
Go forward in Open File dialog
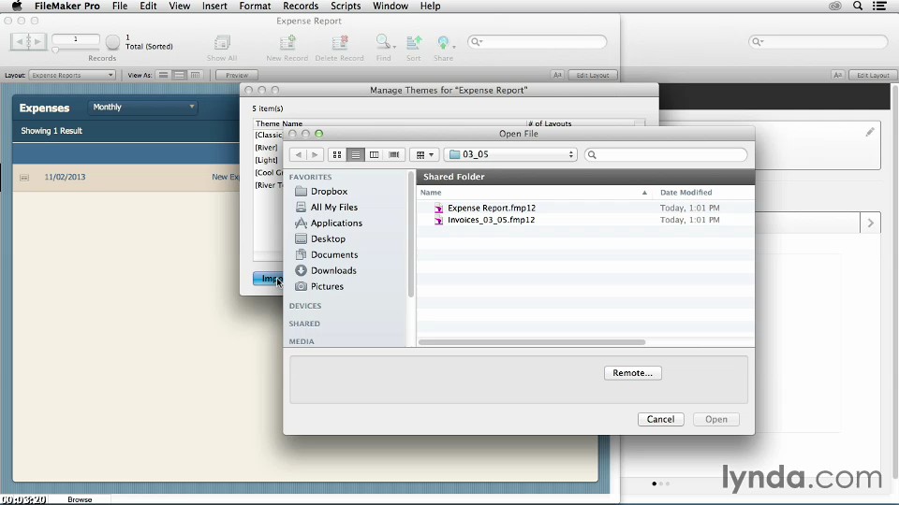(315, 154)
